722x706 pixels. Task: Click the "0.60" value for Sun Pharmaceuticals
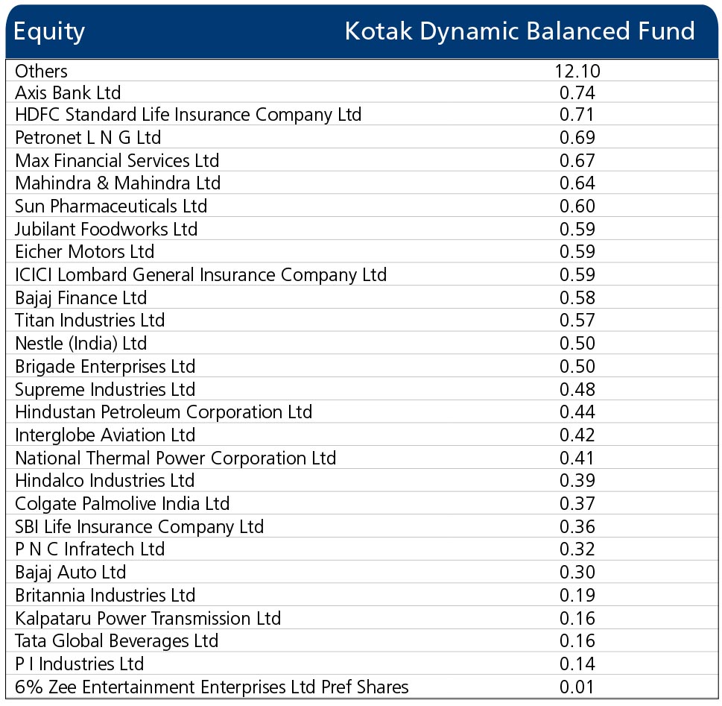[x=577, y=206]
